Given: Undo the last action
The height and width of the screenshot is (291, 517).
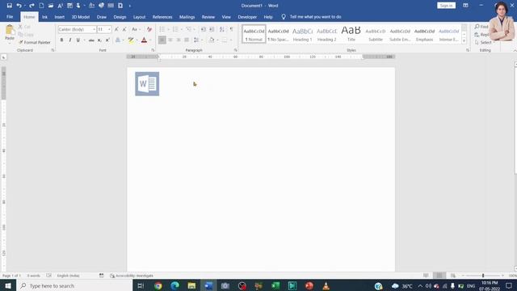Looking at the screenshot, I should [x=19, y=6].
